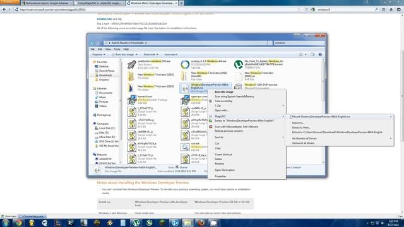Open the address bar Search Results dropdown arrow
The height and width of the screenshot is (227, 404).
(146, 43)
